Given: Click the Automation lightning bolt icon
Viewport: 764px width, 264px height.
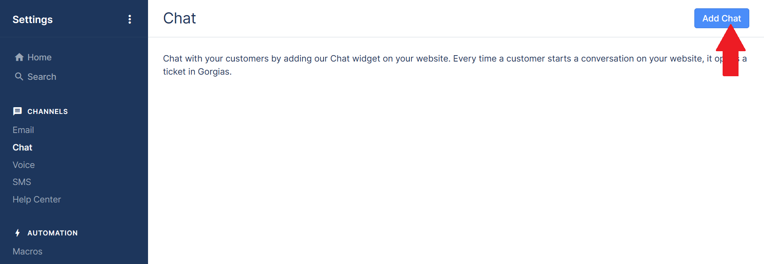Looking at the screenshot, I should point(18,233).
